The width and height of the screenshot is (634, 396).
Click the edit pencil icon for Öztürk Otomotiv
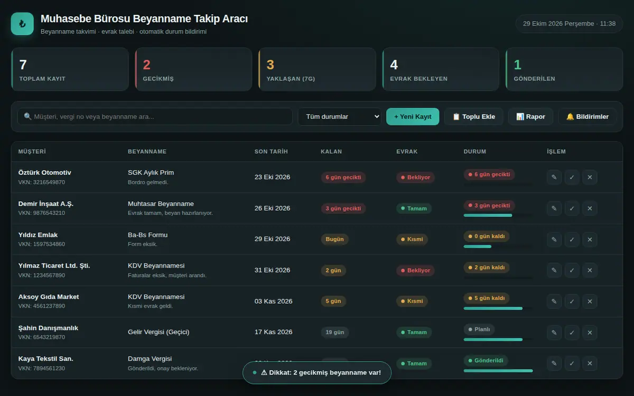click(x=554, y=177)
